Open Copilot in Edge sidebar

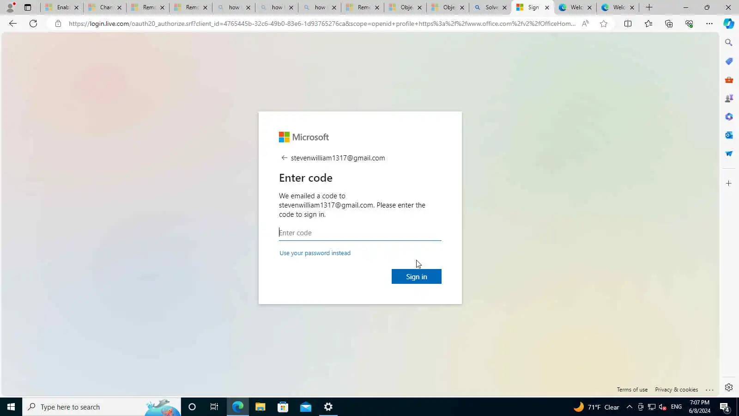coord(729,24)
